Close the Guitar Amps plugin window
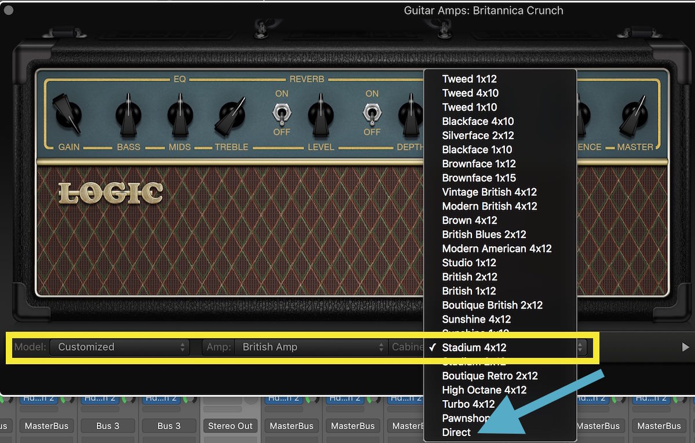Viewport: 695px width, 443px height. click(9, 10)
